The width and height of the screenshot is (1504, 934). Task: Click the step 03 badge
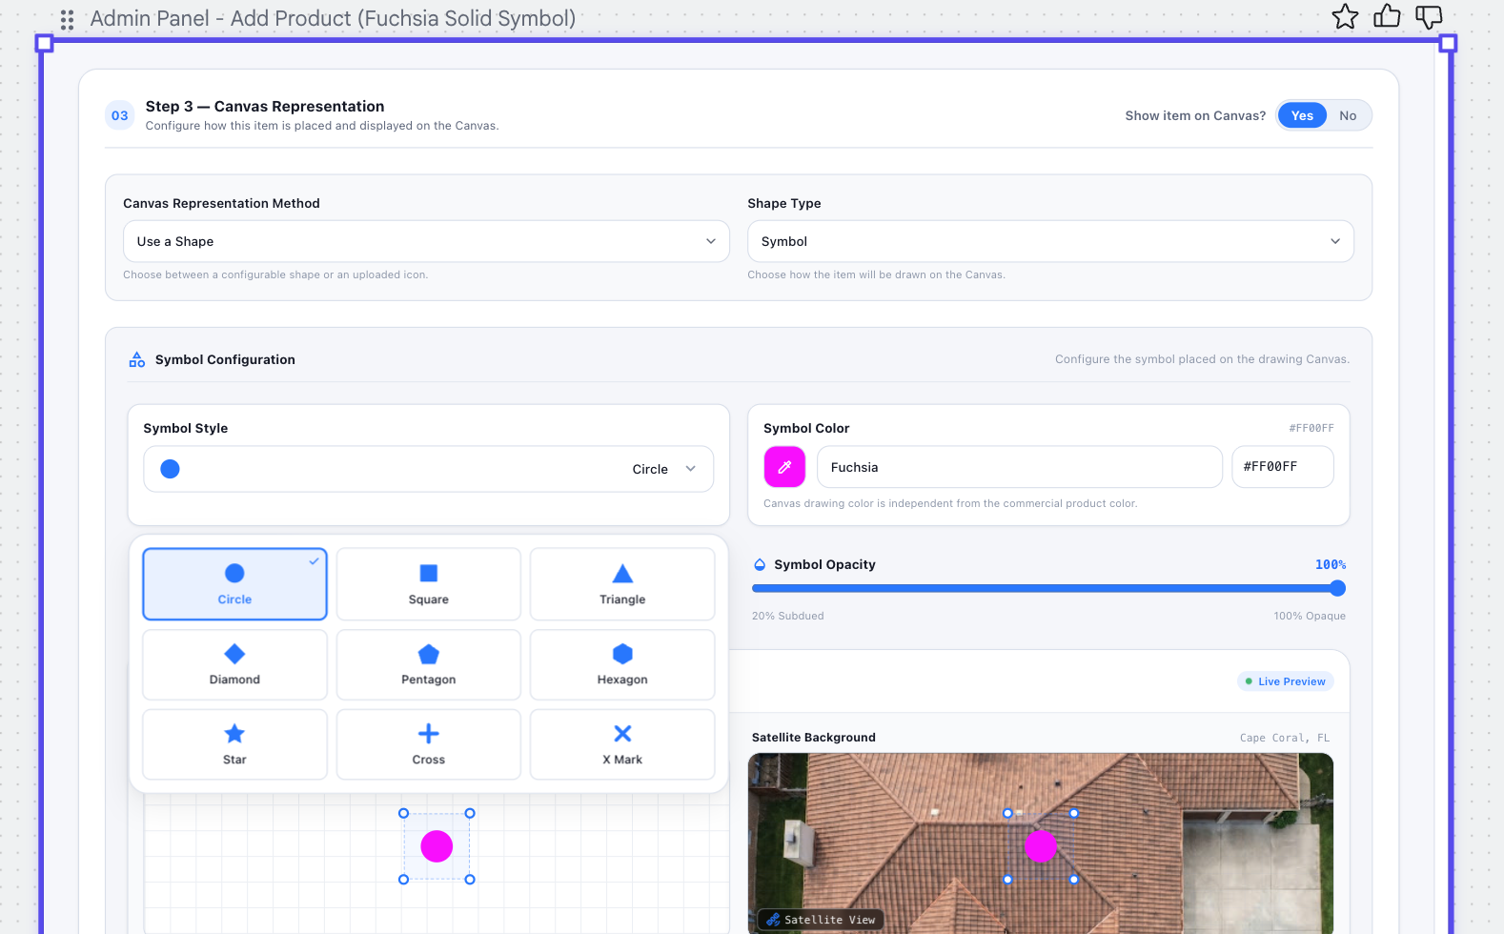(x=120, y=115)
